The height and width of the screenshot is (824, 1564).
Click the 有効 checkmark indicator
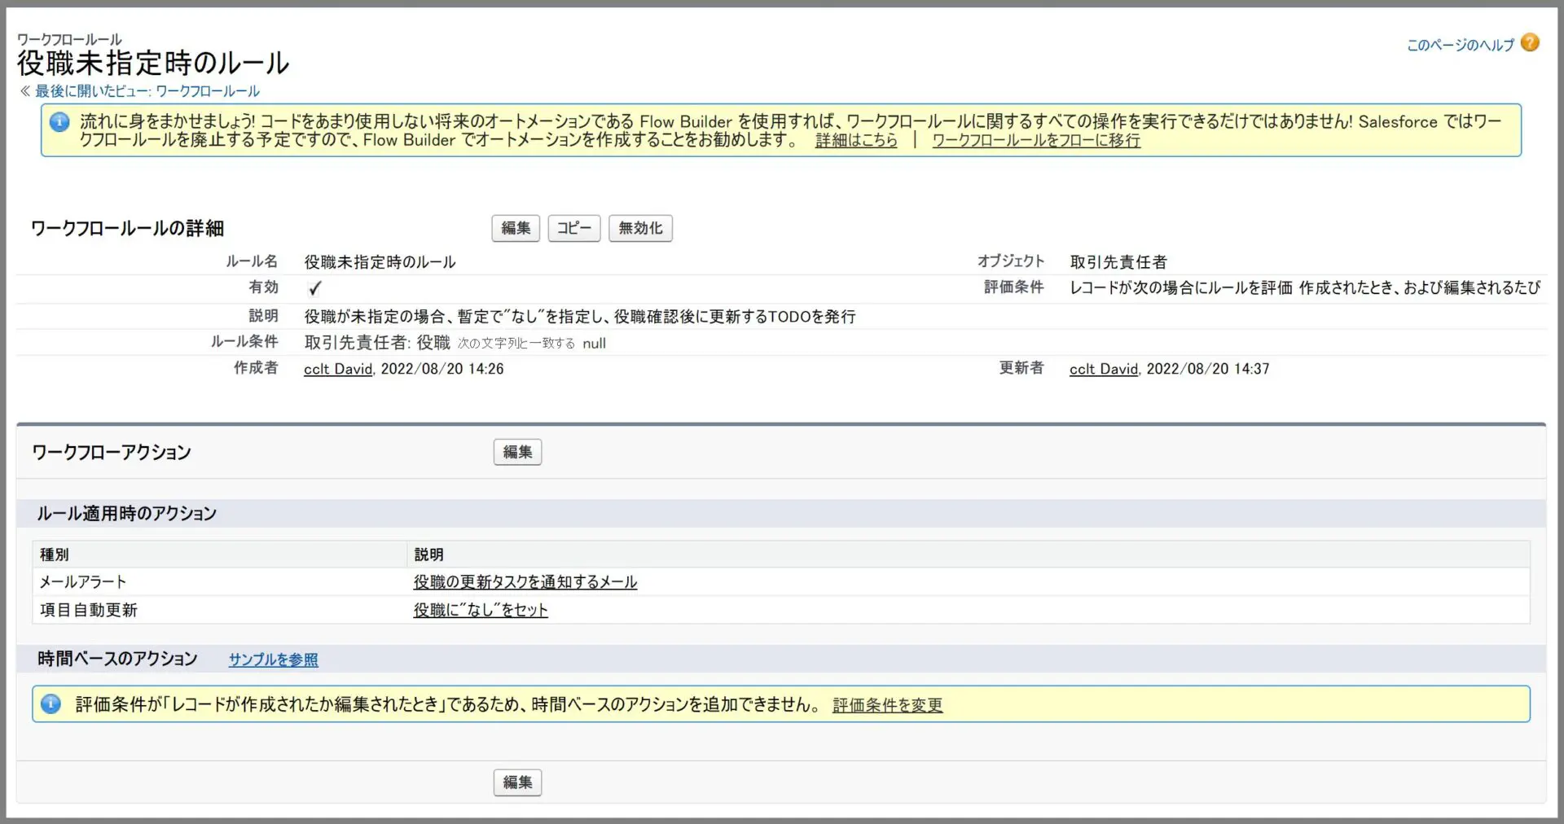[x=315, y=288]
